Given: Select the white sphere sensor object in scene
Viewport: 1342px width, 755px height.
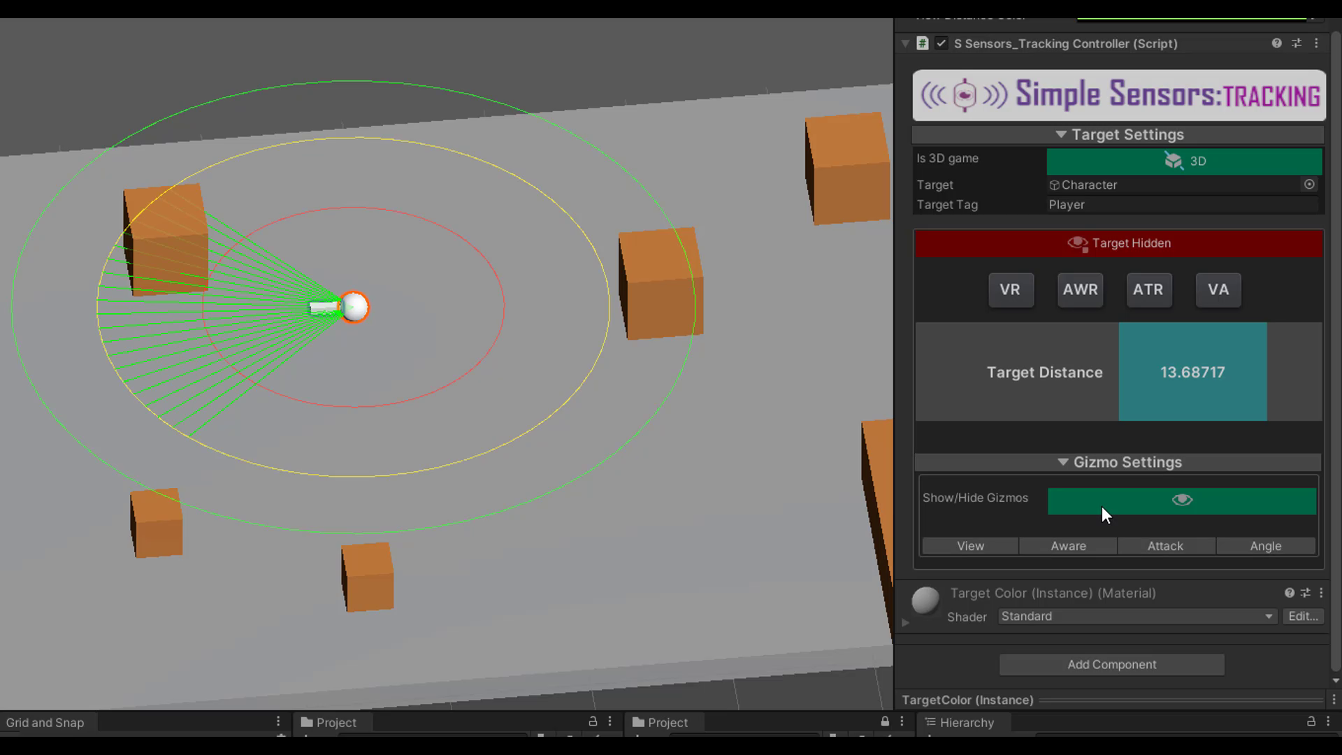Looking at the screenshot, I should click(x=354, y=307).
